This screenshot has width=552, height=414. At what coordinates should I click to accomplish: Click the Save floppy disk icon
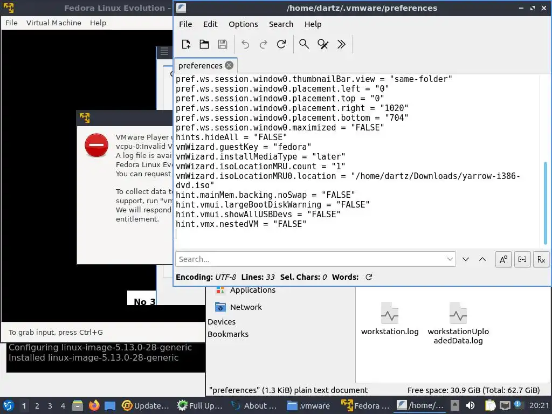tap(223, 44)
